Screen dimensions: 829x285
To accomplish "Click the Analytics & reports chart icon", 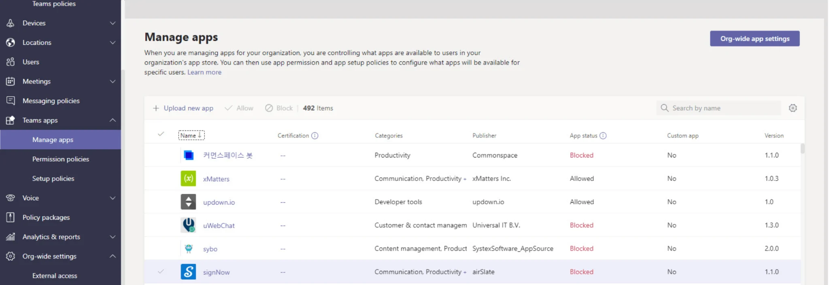I will (11, 237).
